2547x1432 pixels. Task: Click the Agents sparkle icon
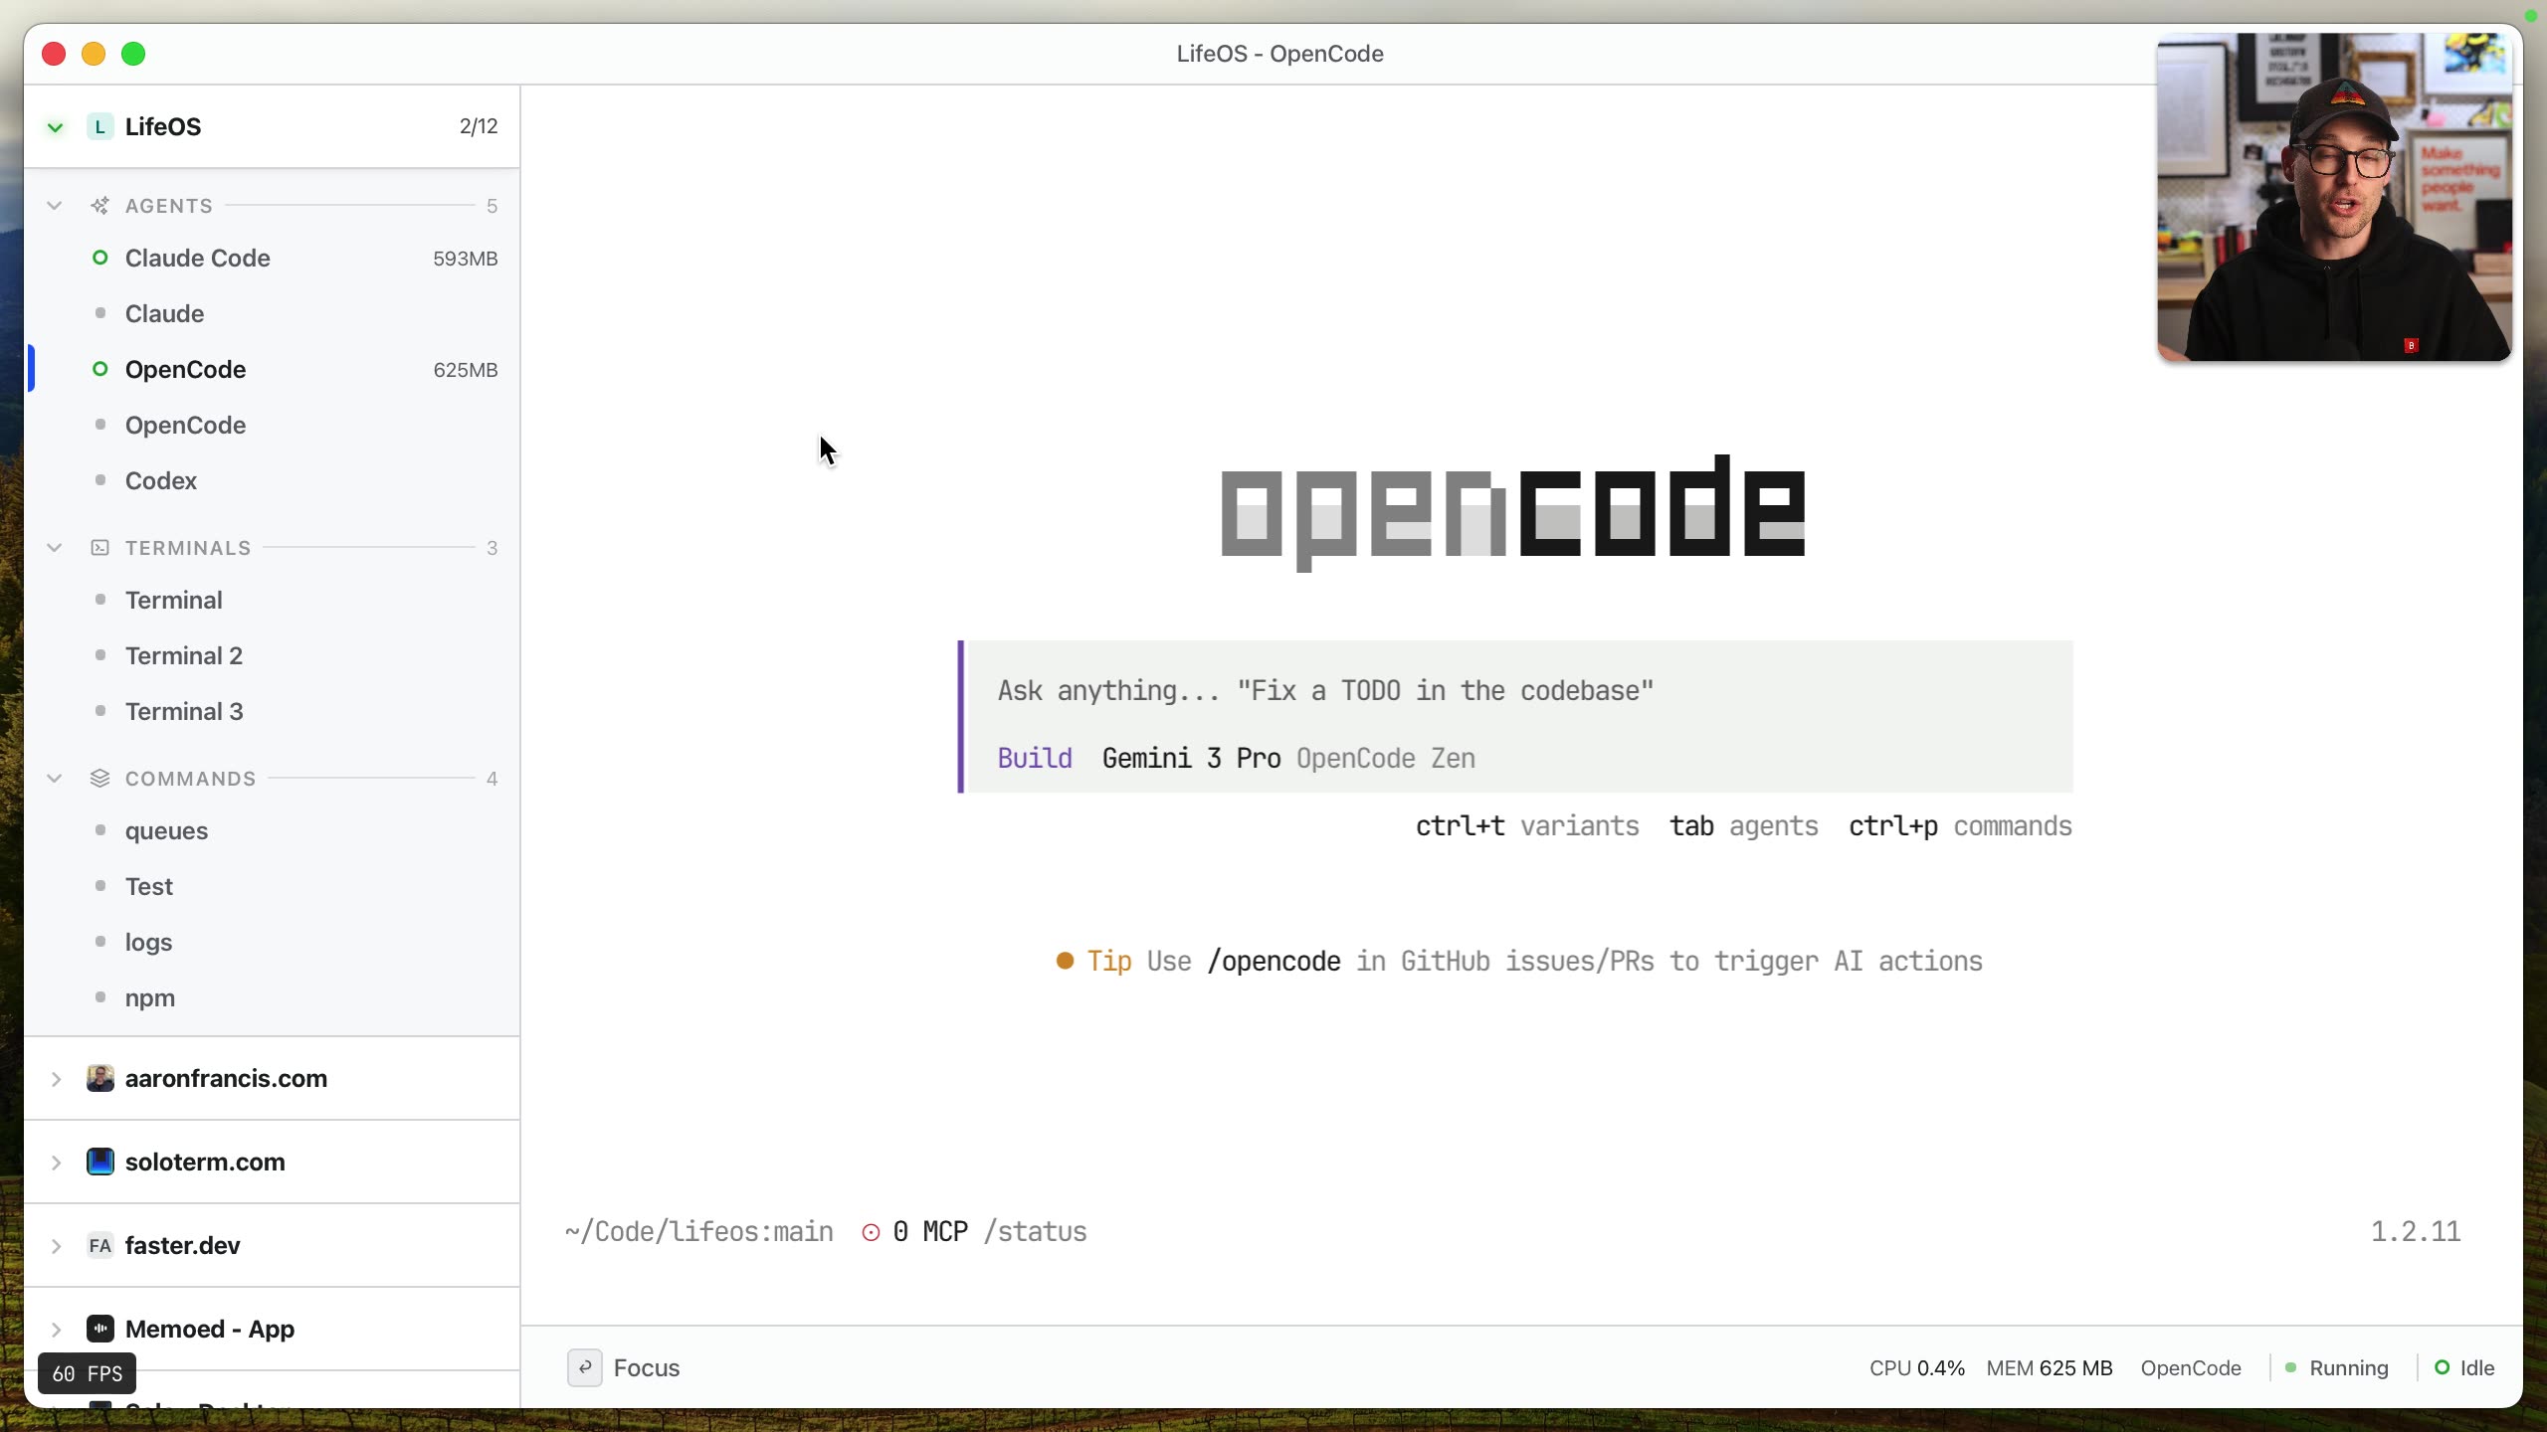[99, 206]
